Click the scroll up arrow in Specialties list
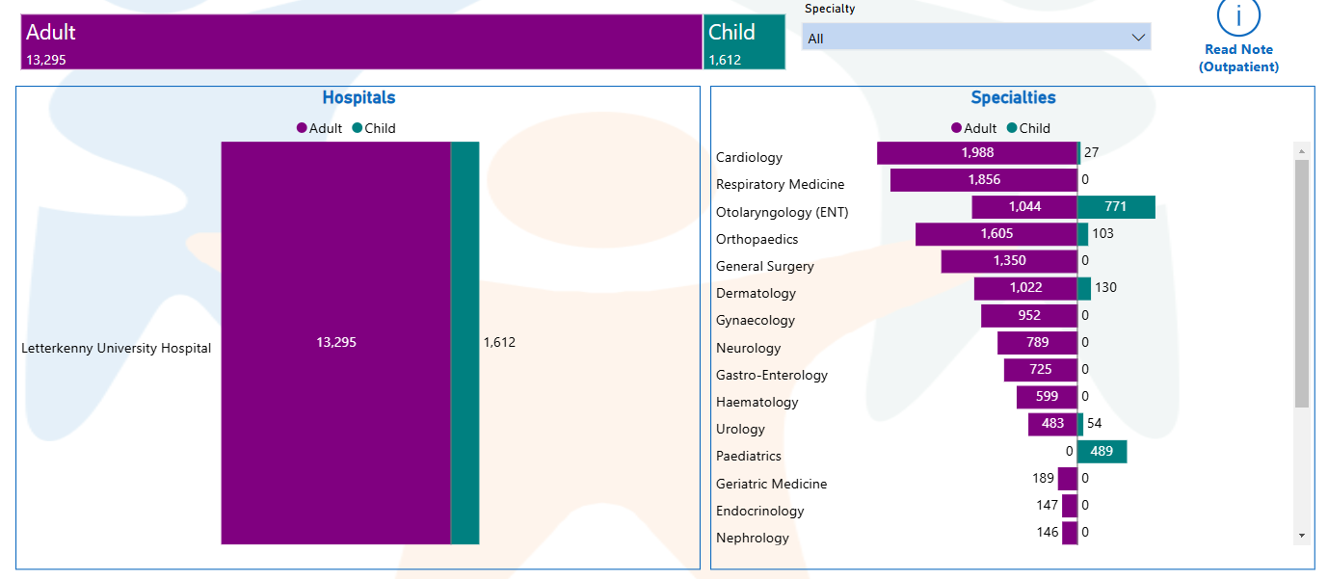The height and width of the screenshot is (579, 1328). click(x=1302, y=151)
